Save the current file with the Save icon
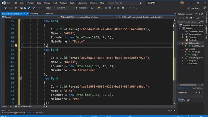Screen dimensions: 208x117 pos(25,8)
